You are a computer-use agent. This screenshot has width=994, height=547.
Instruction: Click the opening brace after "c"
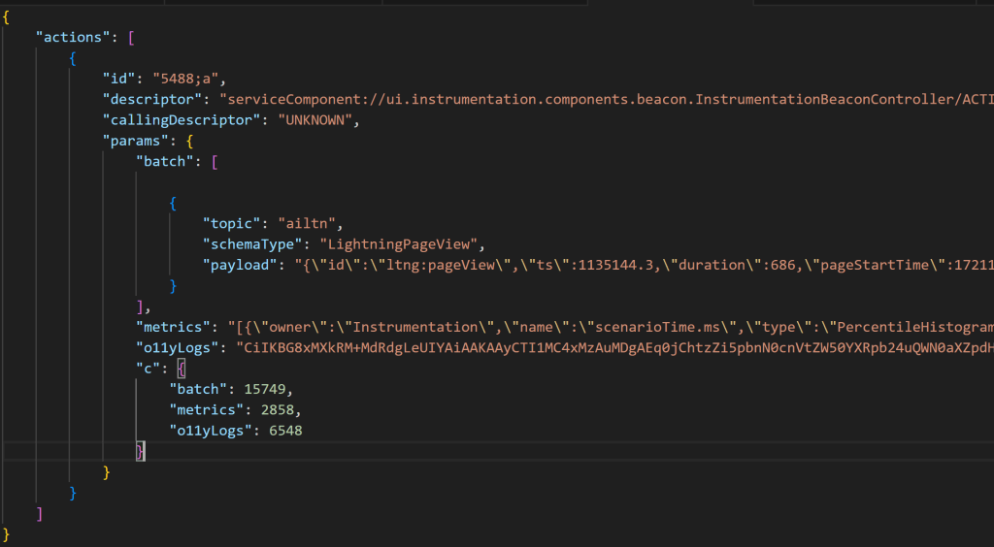[182, 369]
